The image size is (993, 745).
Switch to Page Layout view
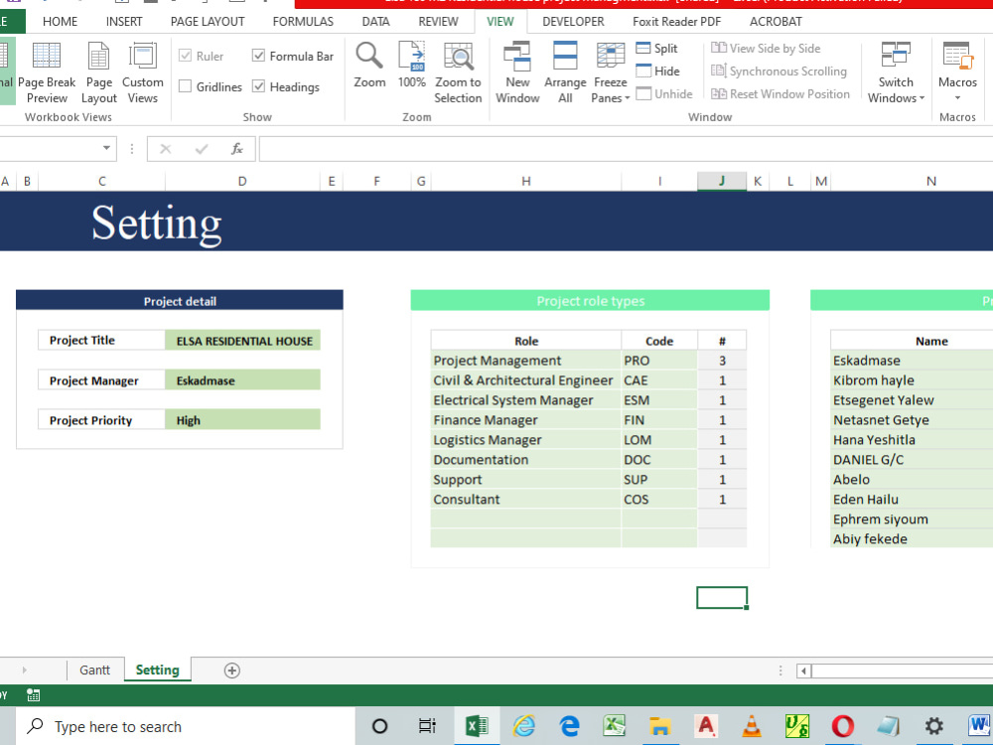[98, 73]
